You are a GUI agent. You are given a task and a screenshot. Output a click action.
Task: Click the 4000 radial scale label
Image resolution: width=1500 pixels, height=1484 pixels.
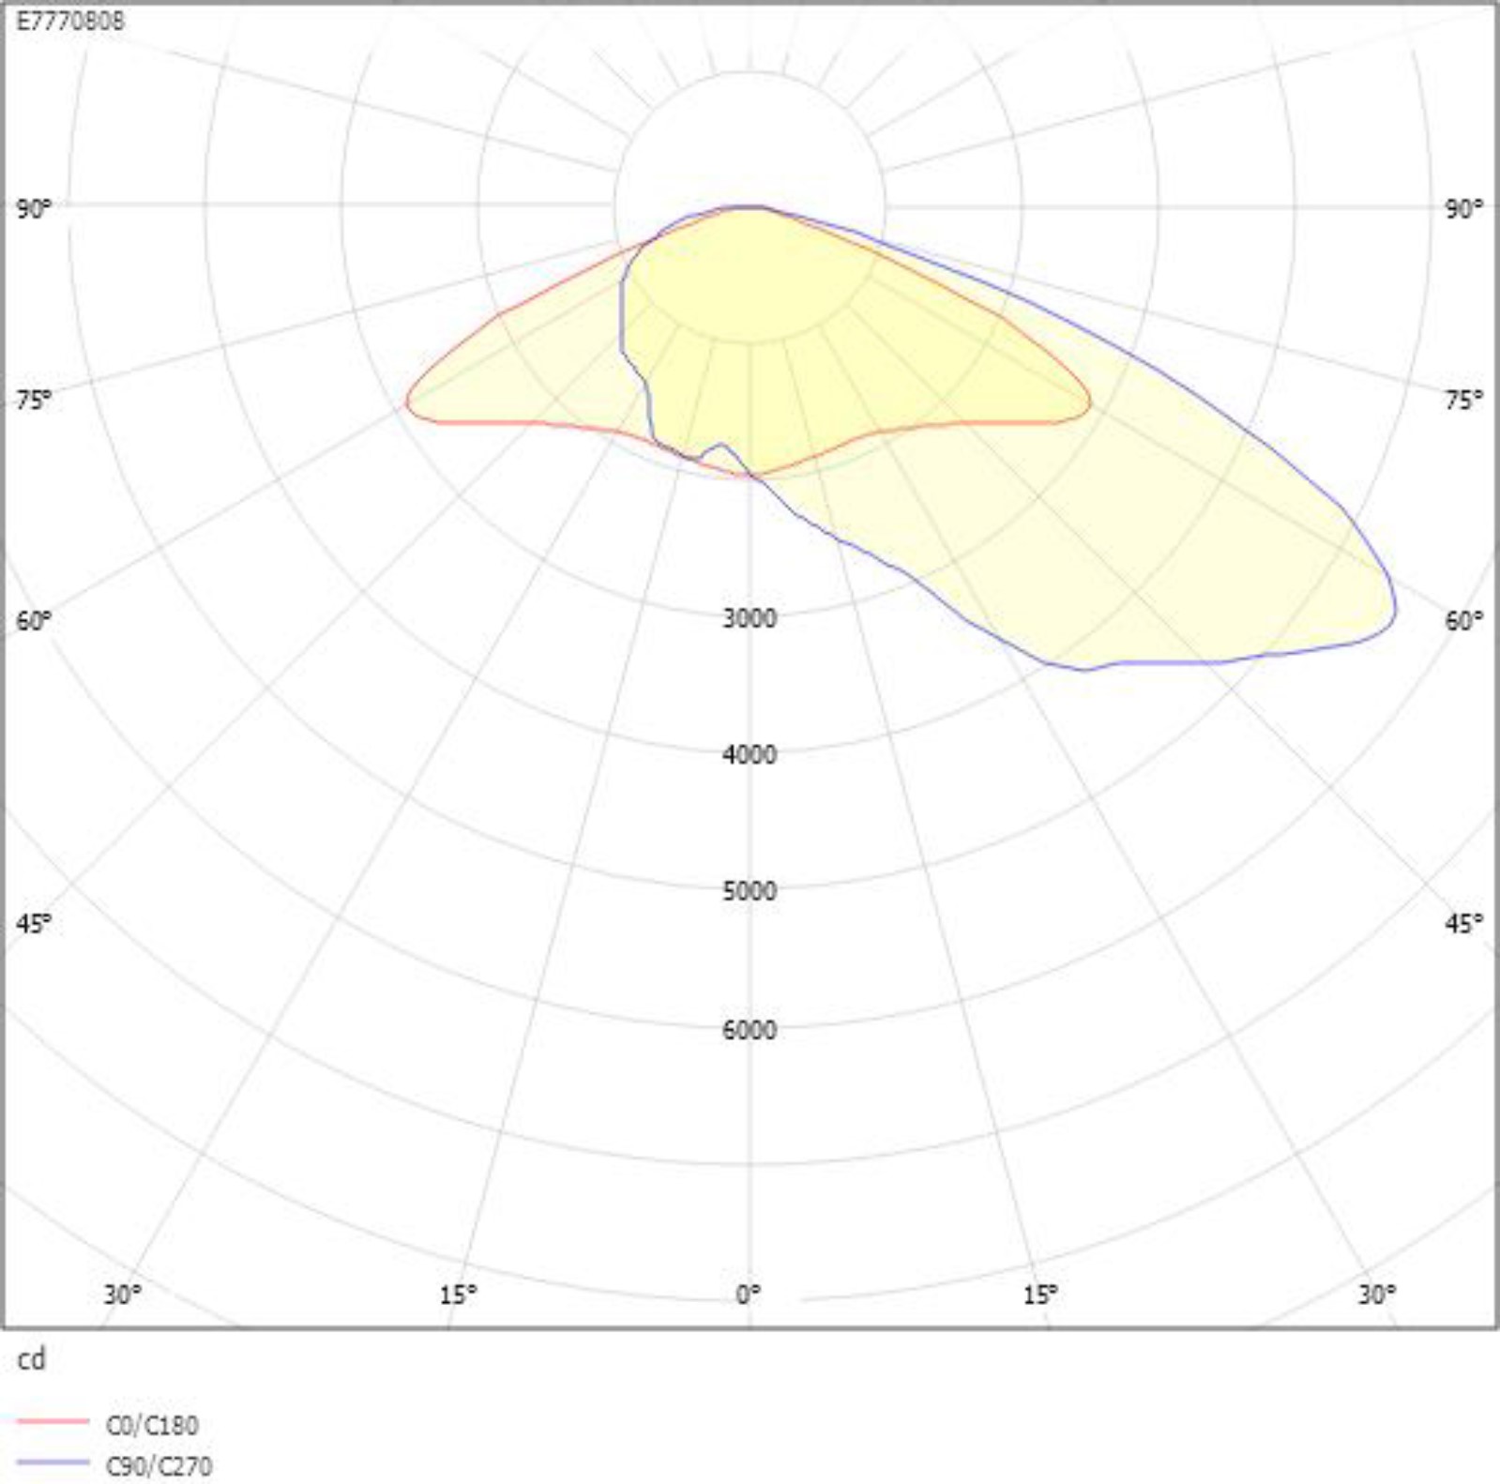[749, 754]
